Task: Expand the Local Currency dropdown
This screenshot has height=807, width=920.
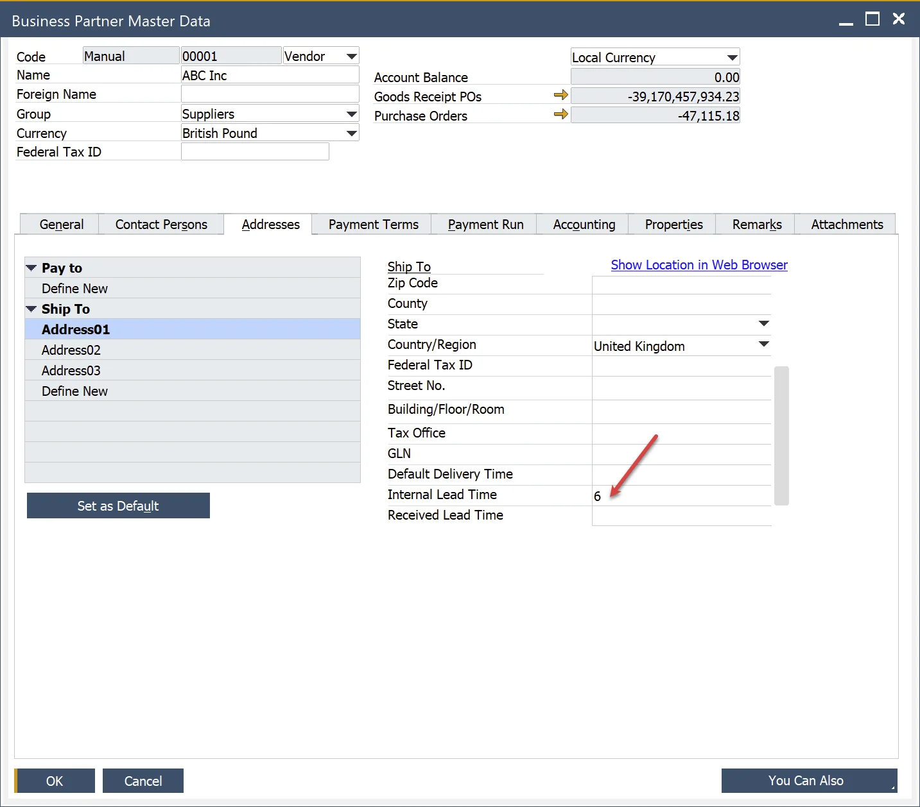Action: [732, 58]
